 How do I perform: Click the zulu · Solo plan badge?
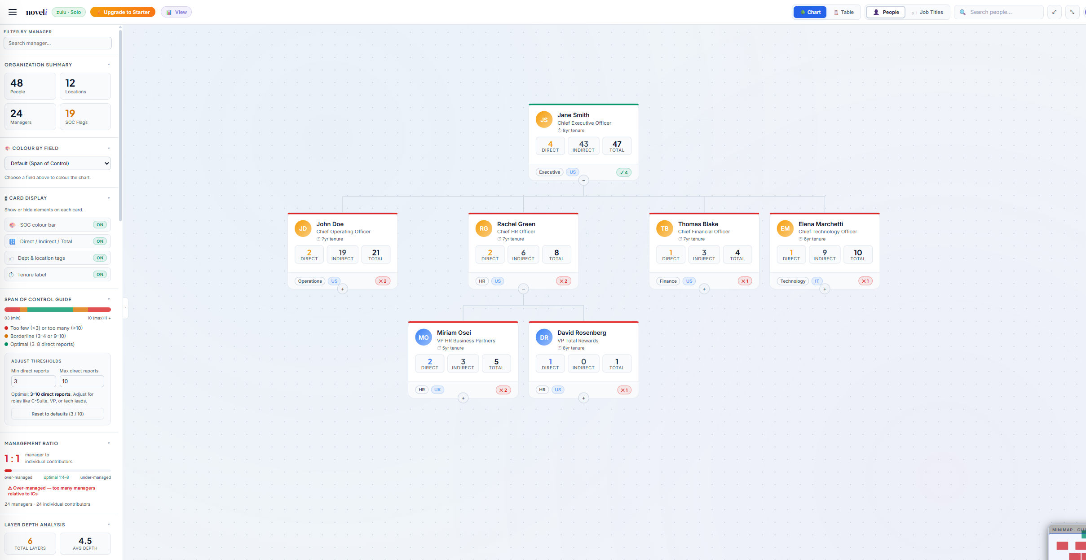[69, 12]
